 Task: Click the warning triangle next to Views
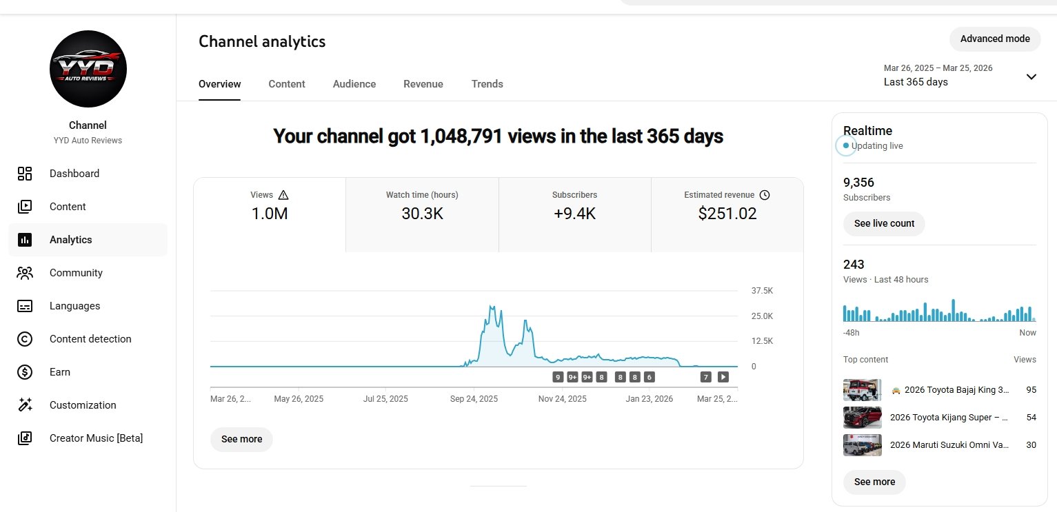(x=283, y=195)
